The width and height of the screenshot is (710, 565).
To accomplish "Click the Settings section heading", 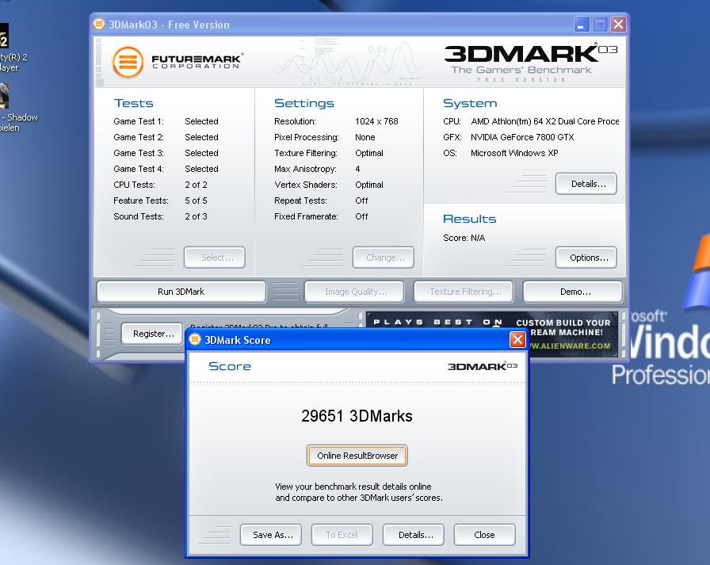I will click(304, 103).
